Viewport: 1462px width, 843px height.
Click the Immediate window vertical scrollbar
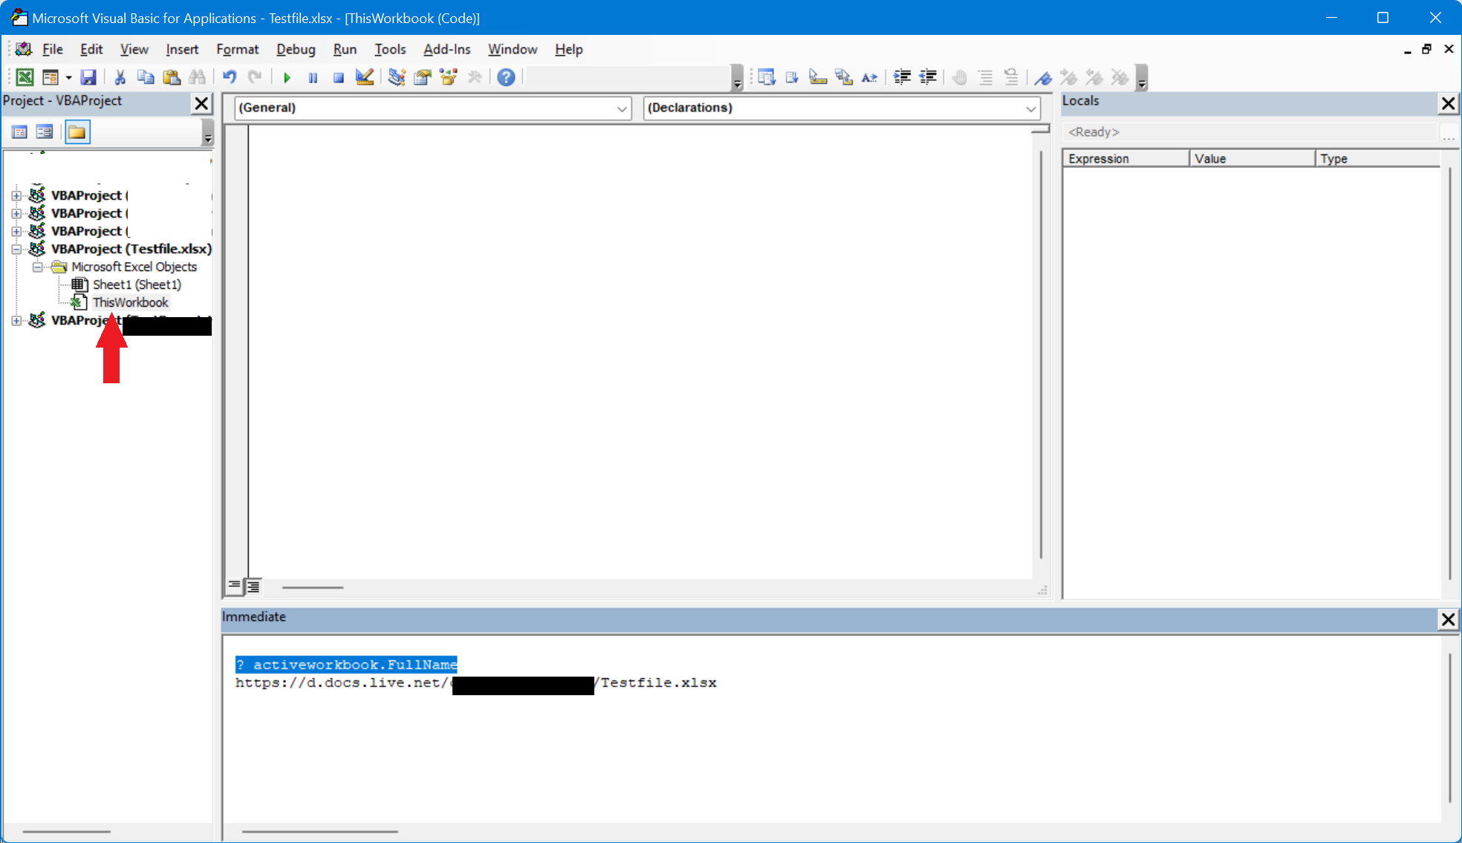pos(1449,728)
